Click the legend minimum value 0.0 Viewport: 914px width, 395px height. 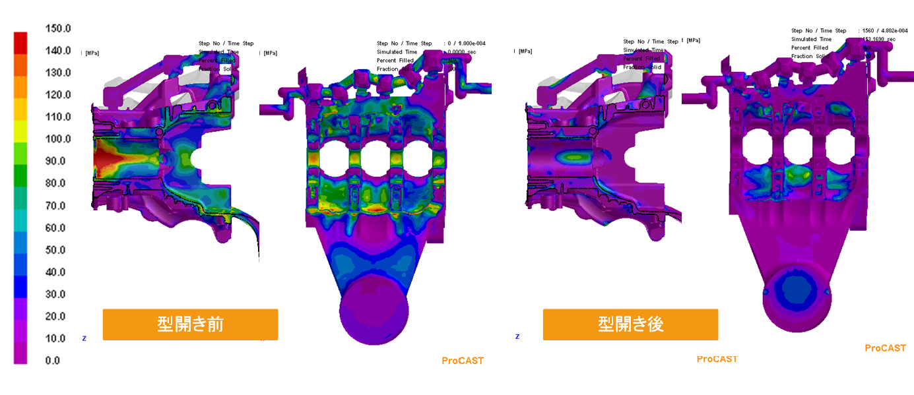point(52,361)
